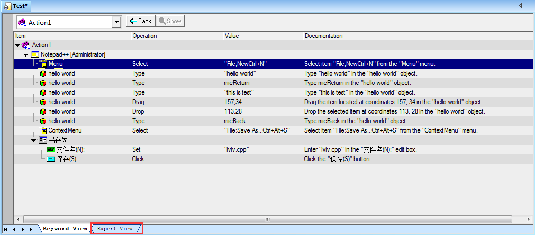Click the "lvlv.cpp" value cell
This screenshot has height=235, width=535.
pos(263,149)
